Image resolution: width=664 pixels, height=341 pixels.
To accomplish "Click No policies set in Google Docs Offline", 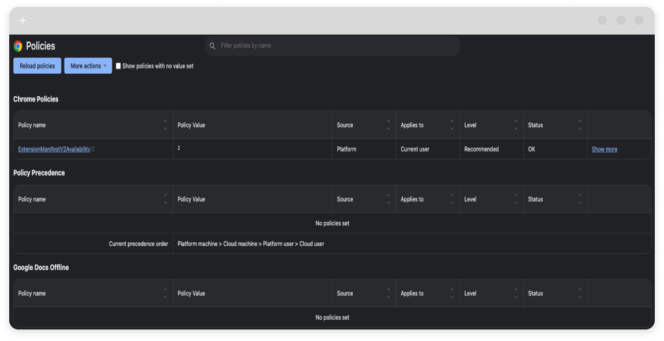I will pos(333,317).
